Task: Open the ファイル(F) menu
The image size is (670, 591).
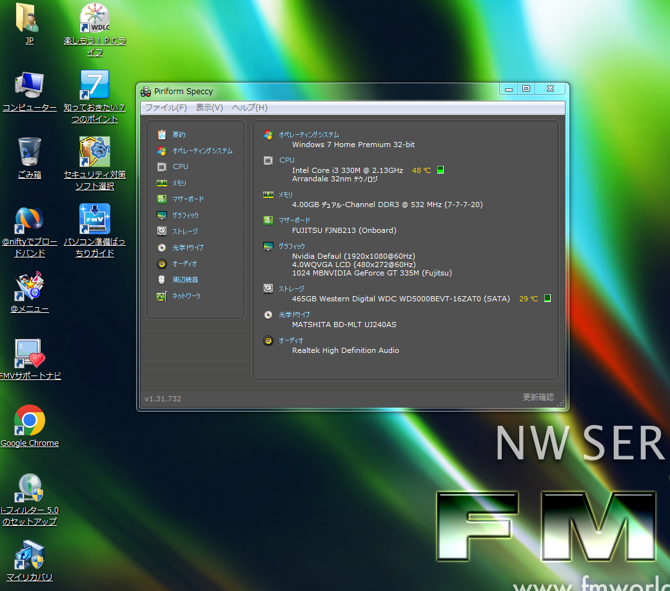Action: (x=166, y=108)
